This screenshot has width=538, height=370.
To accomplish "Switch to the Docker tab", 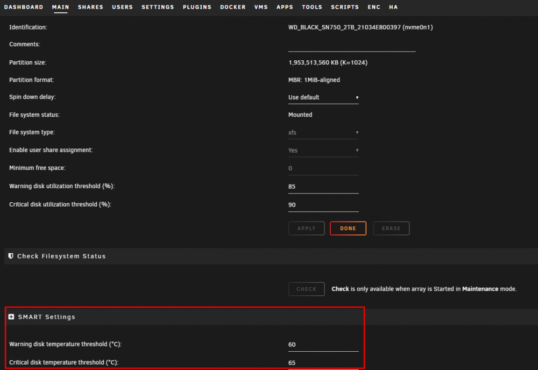I will click(233, 7).
